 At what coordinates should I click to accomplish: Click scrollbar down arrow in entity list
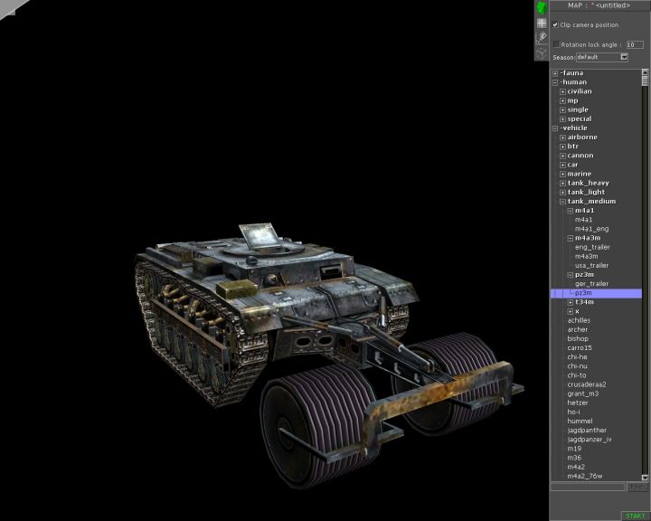pos(646,476)
